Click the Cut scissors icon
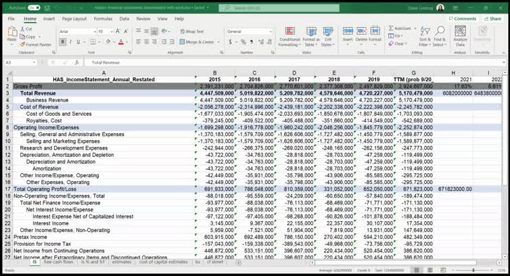This screenshot has height=276, width=510. (22, 29)
